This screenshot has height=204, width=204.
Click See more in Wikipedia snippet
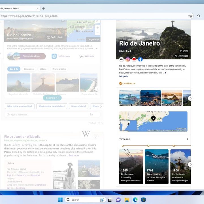click(74, 156)
